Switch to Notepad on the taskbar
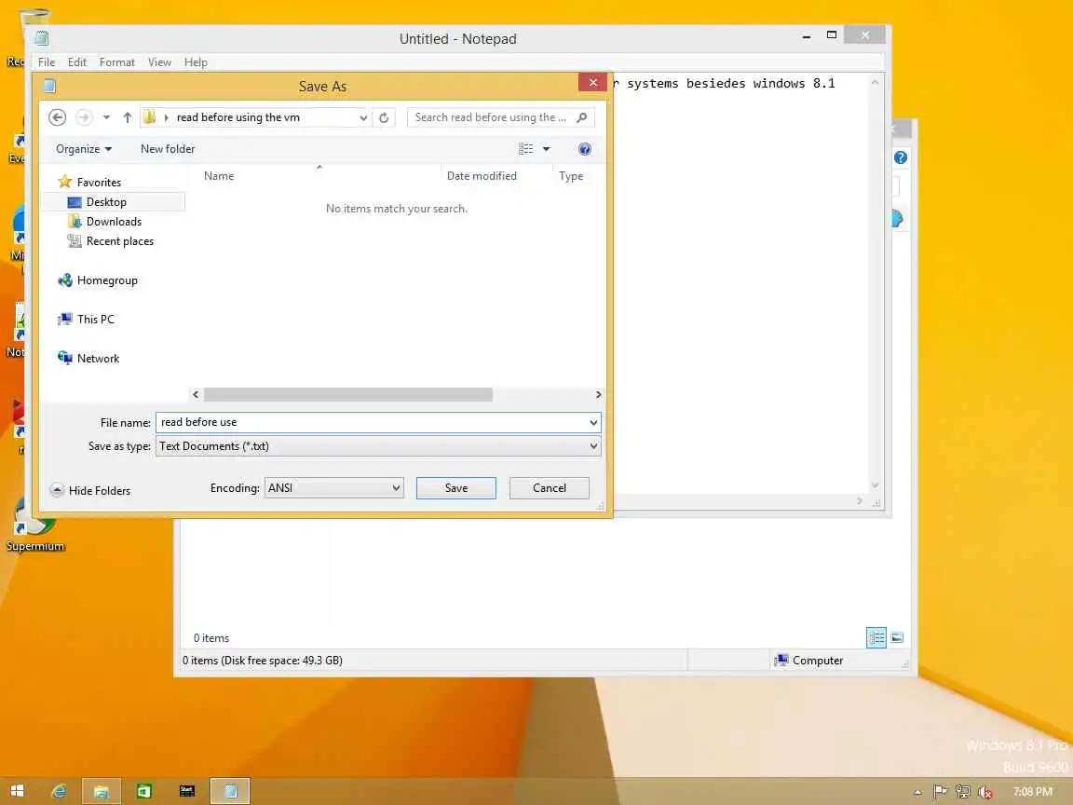 tap(230, 791)
